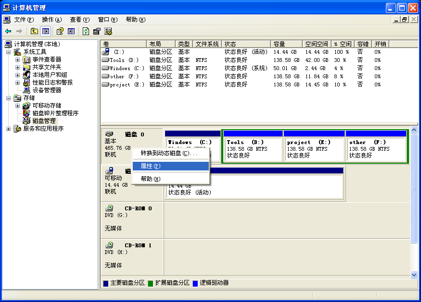Open the View menu (查看)
Image resolution: width=421 pixels, height=302 pixels.
tap(80, 20)
